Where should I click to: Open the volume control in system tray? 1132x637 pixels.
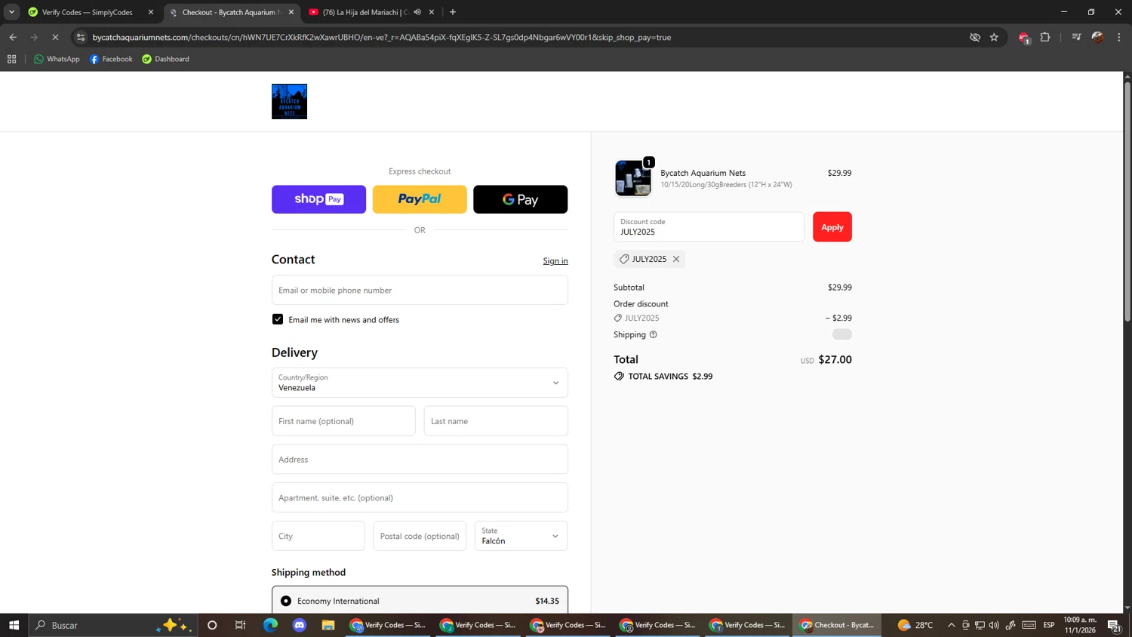(994, 625)
